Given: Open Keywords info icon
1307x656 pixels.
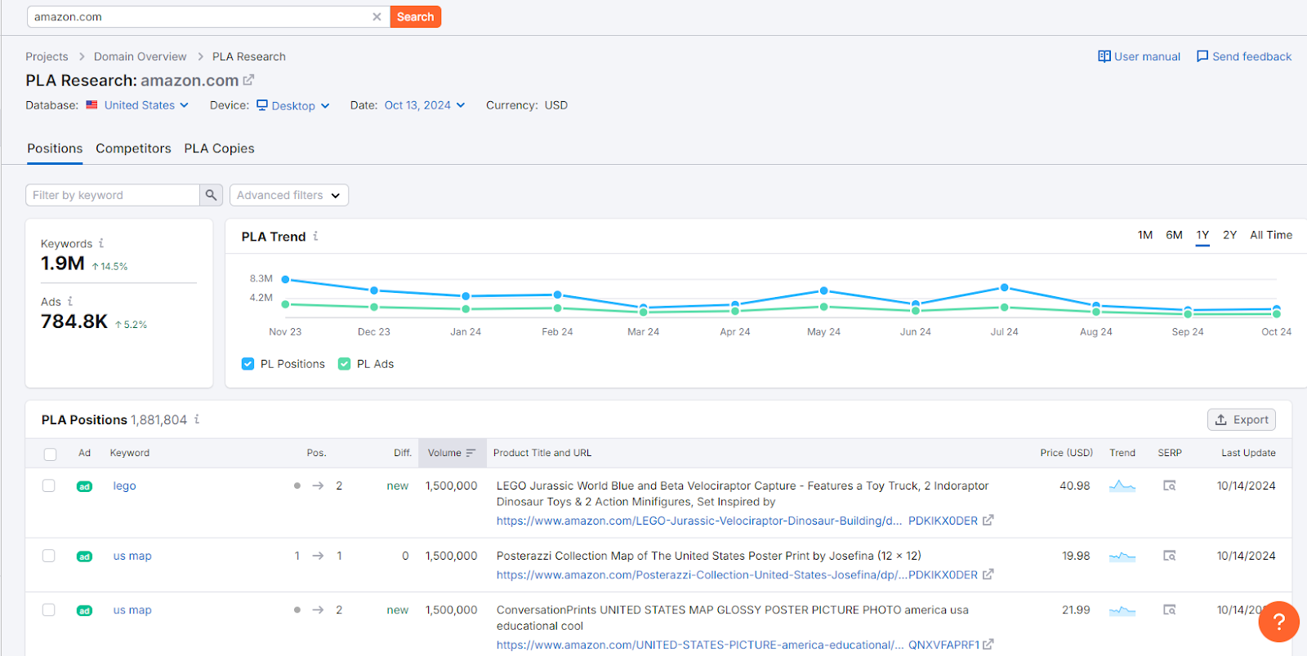Looking at the screenshot, I should point(101,243).
